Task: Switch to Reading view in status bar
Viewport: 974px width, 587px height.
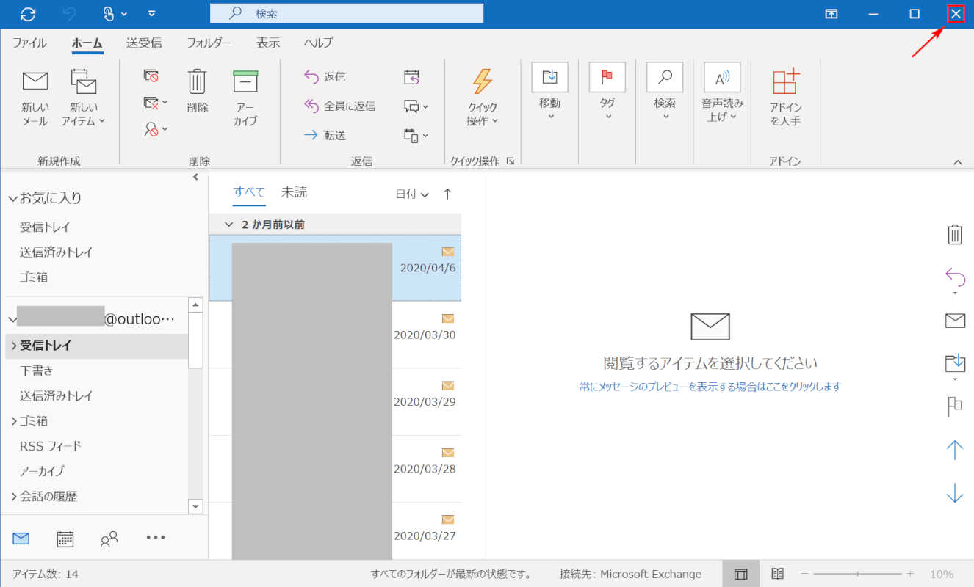Action: click(778, 574)
